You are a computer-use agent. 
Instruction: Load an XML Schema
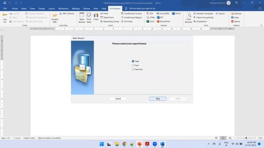click(x=67, y=14)
